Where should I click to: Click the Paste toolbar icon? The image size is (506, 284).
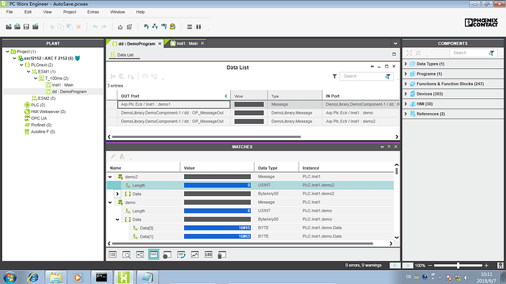click(70, 27)
